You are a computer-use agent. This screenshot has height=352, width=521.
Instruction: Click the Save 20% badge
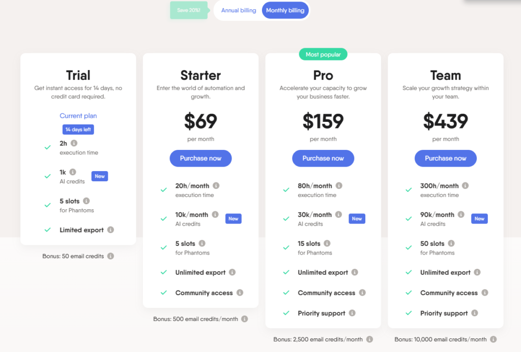[x=189, y=10]
